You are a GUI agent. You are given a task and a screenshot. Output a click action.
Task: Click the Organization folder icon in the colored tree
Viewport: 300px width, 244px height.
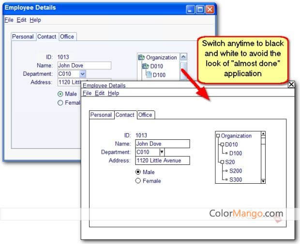click(x=142, y=57)
